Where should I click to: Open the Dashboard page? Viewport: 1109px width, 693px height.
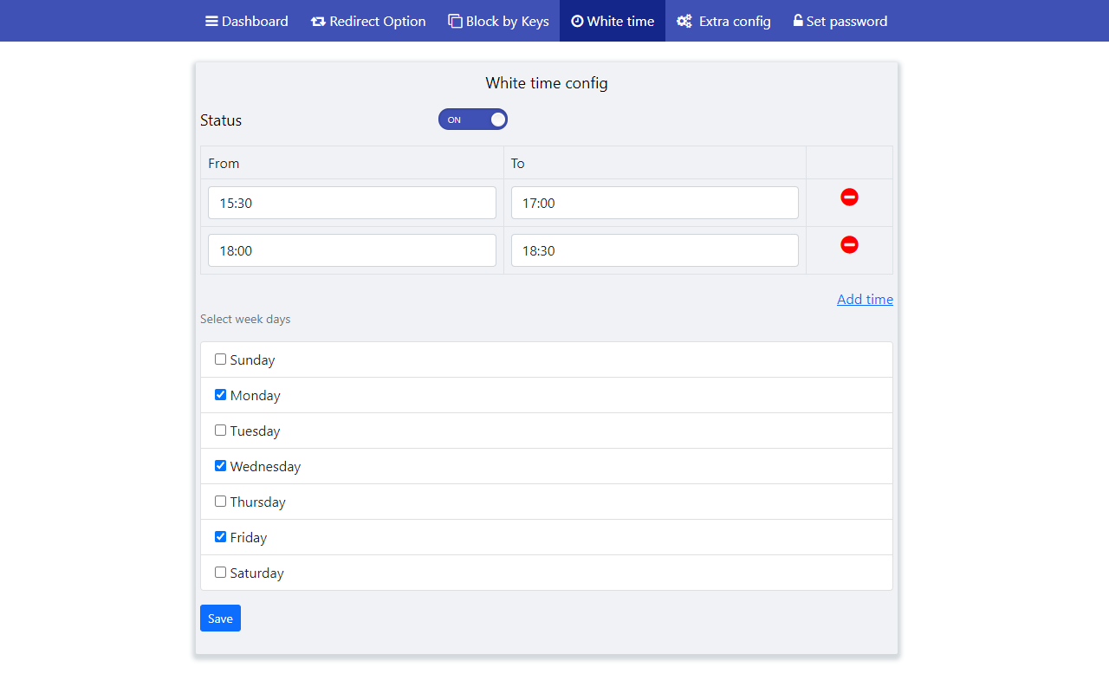(x=247, y=21)
